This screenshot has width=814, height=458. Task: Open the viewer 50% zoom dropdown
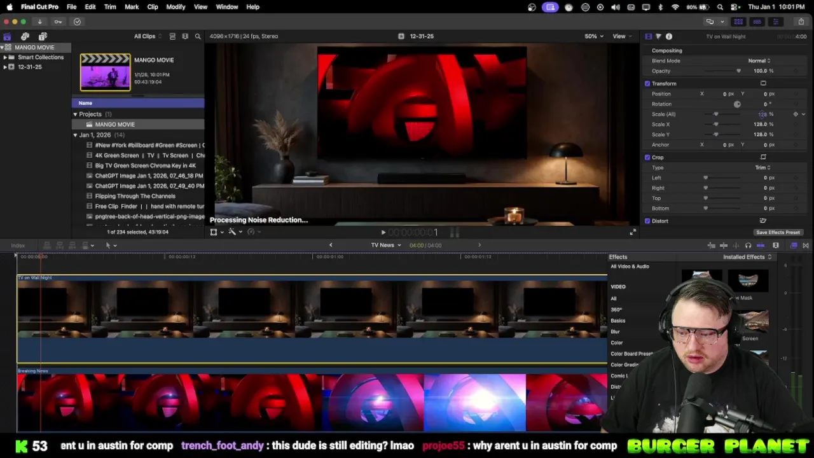tap(594, 36)
